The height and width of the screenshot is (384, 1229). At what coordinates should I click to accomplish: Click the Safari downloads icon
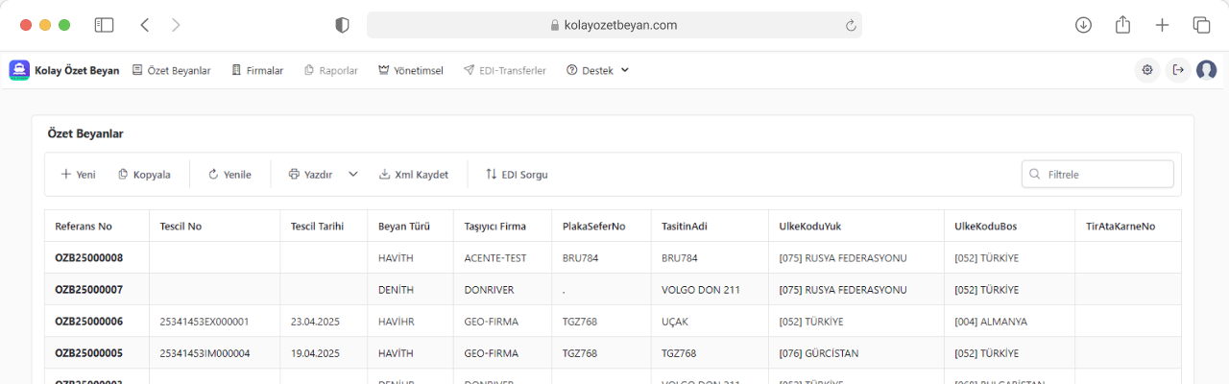click(1083, 26)
